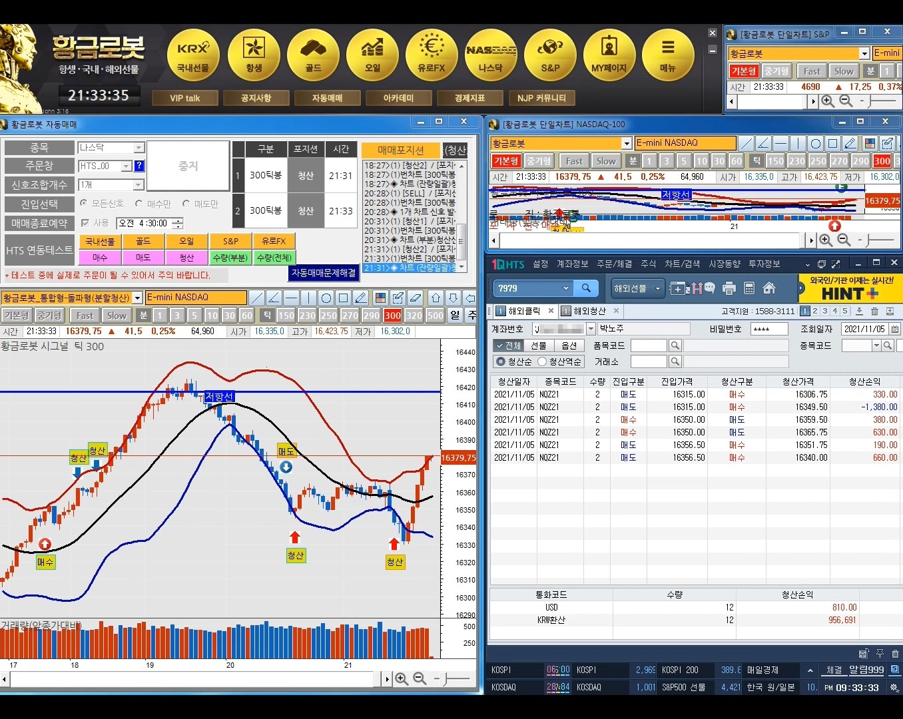Open the 주문창 HTS_00 dropdown

[127, 166]
